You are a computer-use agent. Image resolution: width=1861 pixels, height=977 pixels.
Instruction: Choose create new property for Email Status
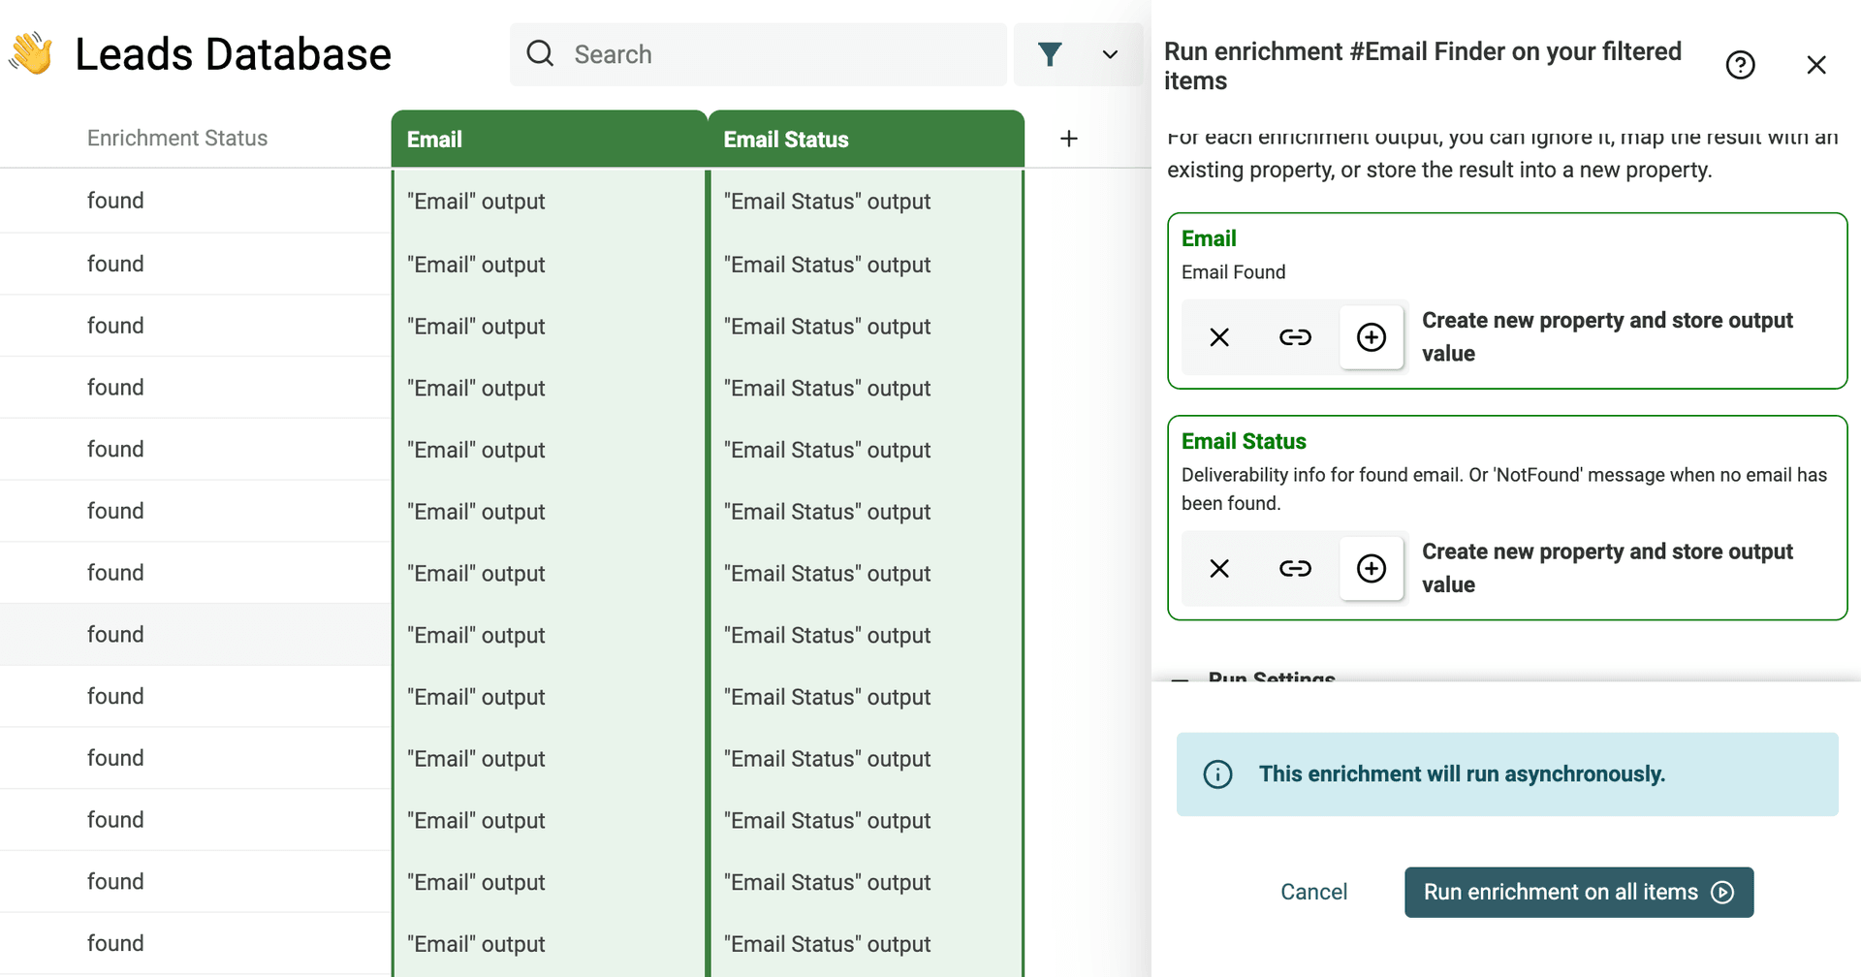pyautogui.click(x=1371, y=569)
